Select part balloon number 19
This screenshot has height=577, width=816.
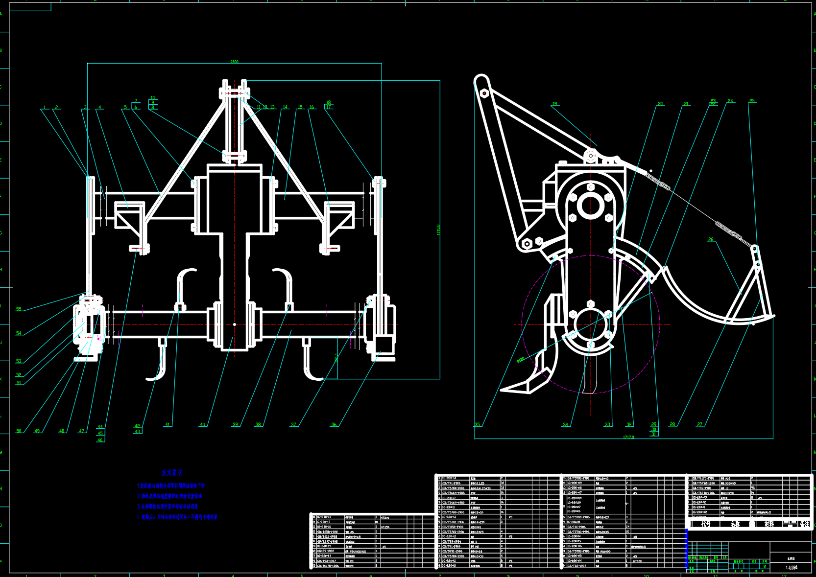tap(554, 104)
